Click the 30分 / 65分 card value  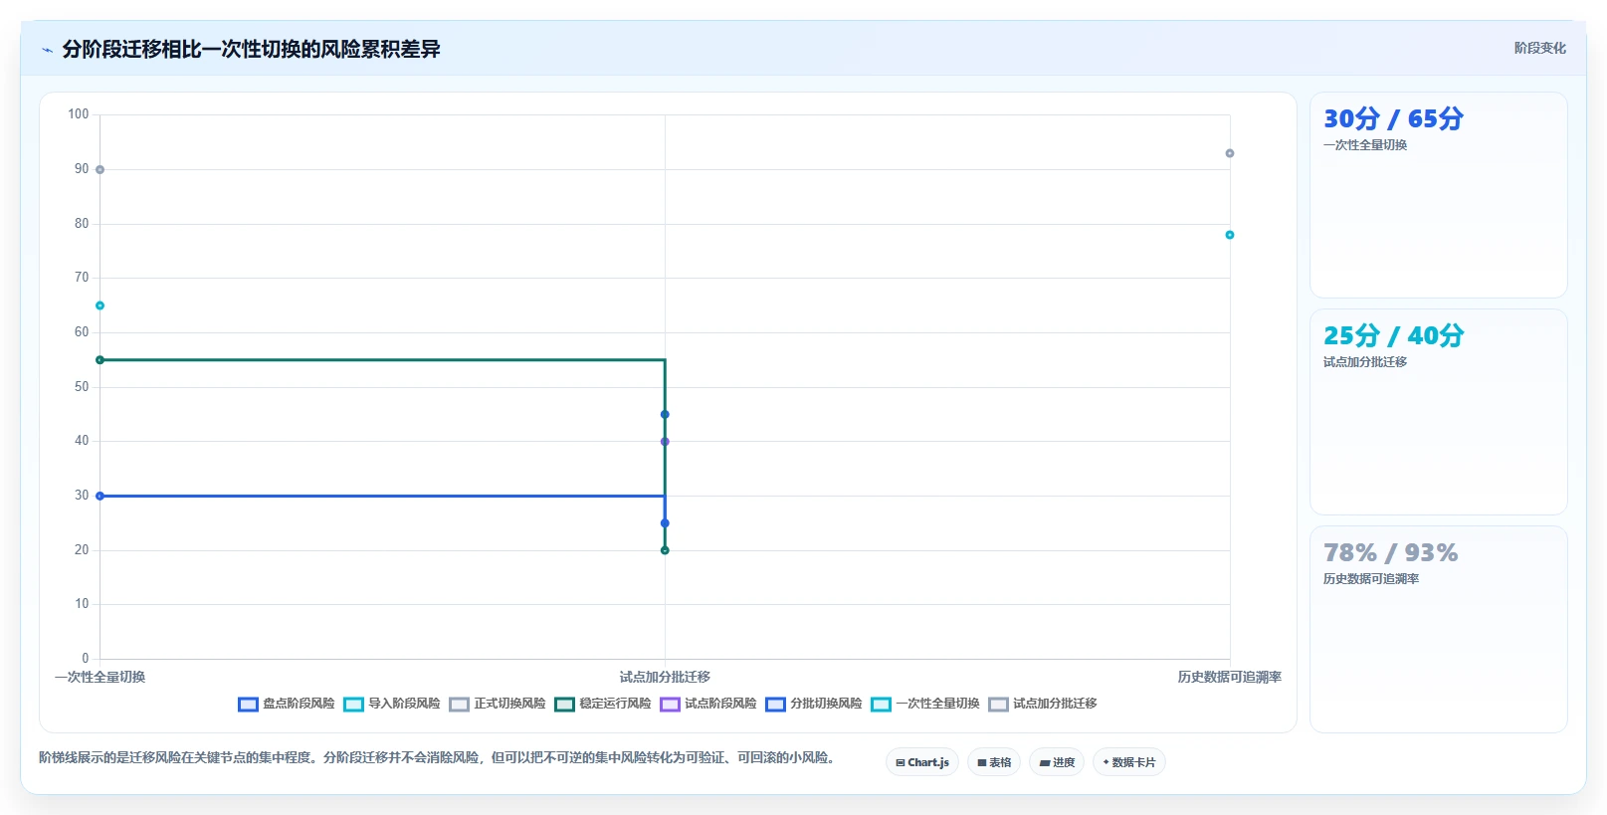pyautogui.click(x=1393, y=118)
